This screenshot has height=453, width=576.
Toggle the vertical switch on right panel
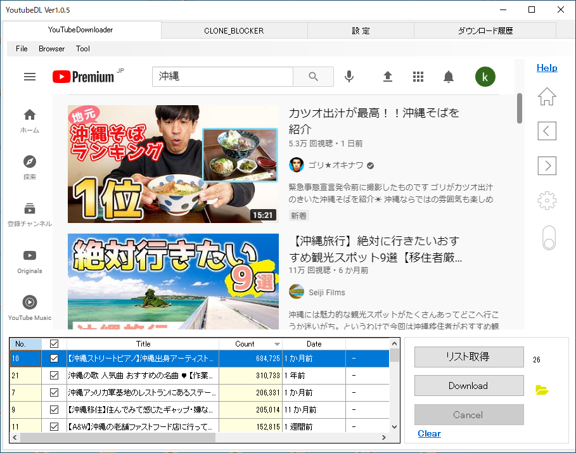tap(549, 238)
